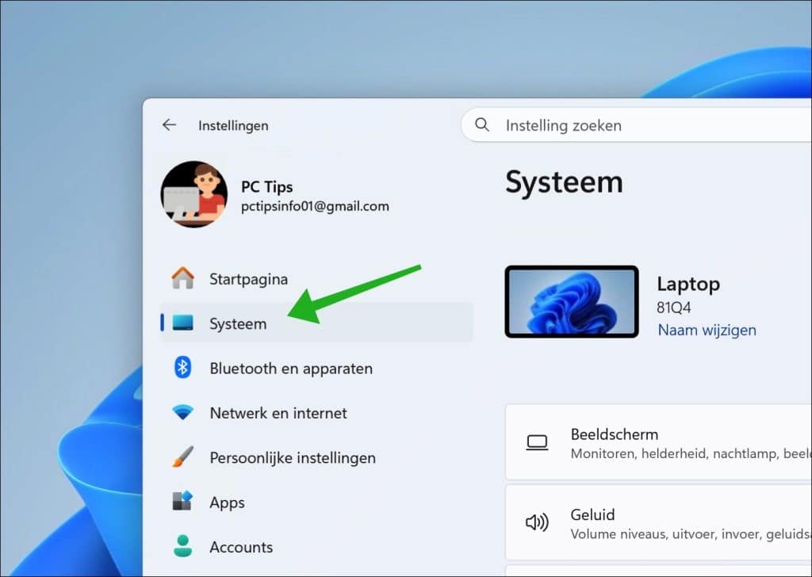Viewport: 812px width, 577px height.
Task: Click the Beeldscherm laptop icon
Action: pyautogui.click(x=537, y=442)
